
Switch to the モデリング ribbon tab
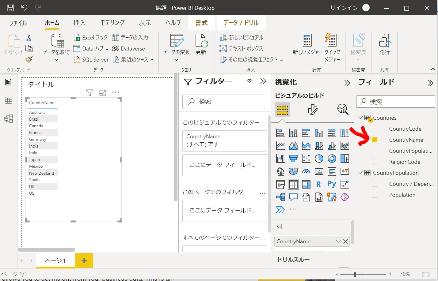[x=112, y=23]
